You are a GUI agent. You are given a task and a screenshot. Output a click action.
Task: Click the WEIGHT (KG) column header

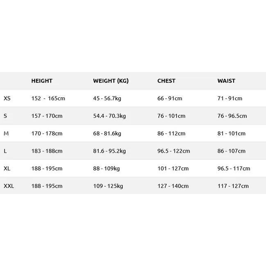point(111,81)
